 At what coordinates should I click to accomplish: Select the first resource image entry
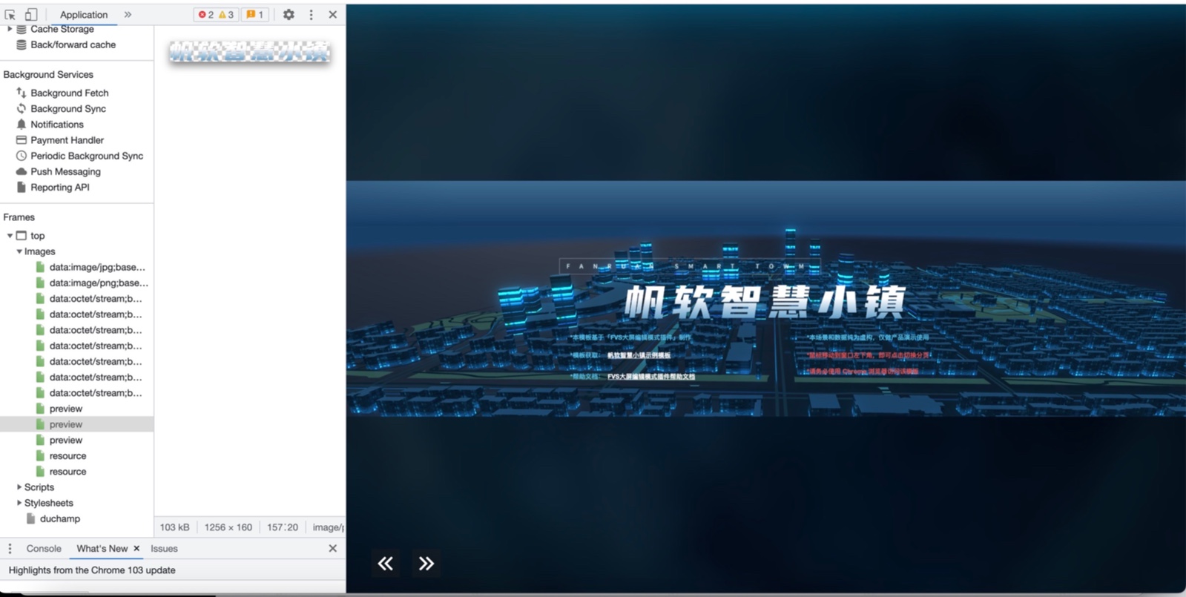[x=67, y=455]
